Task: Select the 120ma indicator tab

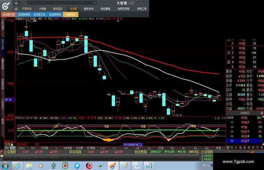Action: 21,148
